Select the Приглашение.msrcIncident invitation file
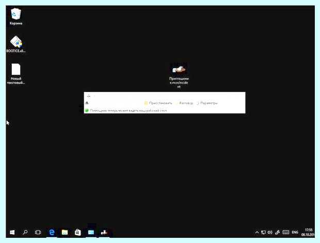Image resolution: width=320 pixels, height=243 pixels. coord(179,76)
